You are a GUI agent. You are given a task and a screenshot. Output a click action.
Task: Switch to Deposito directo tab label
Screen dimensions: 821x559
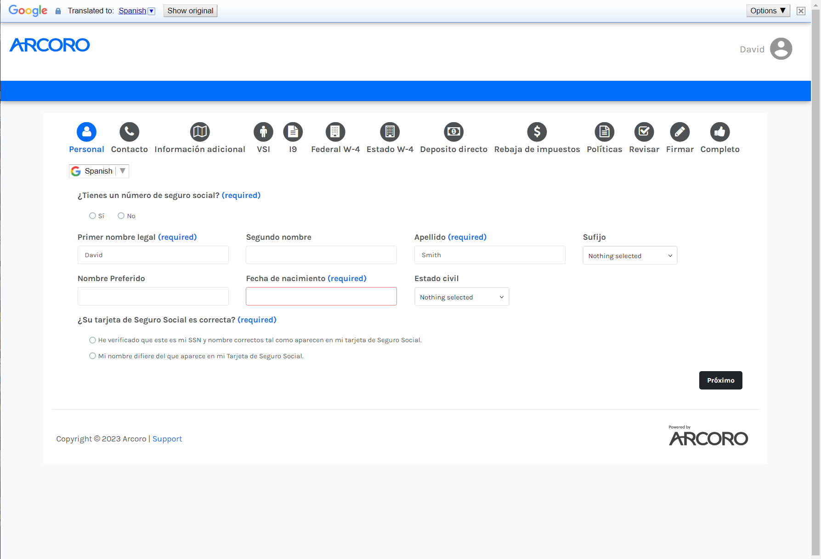point(454,149)
